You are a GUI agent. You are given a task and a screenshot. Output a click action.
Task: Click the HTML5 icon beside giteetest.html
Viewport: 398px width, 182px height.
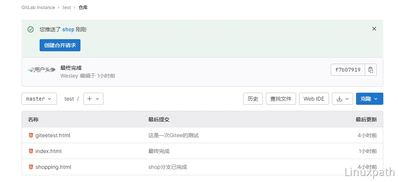[x=31, y=135]
